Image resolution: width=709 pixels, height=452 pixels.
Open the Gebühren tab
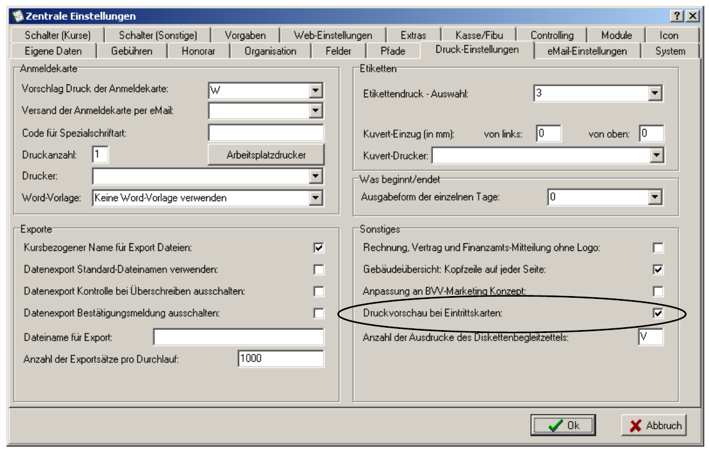click(x=132, y=51)
